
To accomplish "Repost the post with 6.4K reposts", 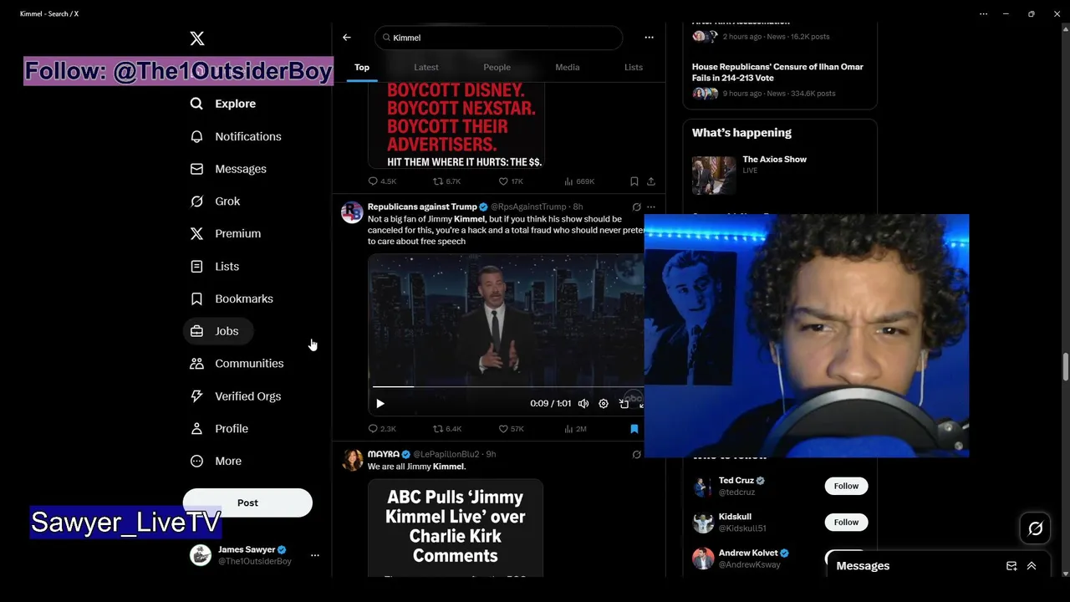I will [x=447, y=429].
